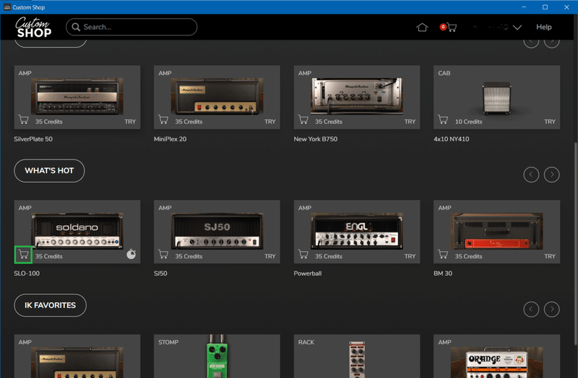Click the 4x10 NY410 product name
This screenshot has width=578, height=378.
tap(451, 139)
